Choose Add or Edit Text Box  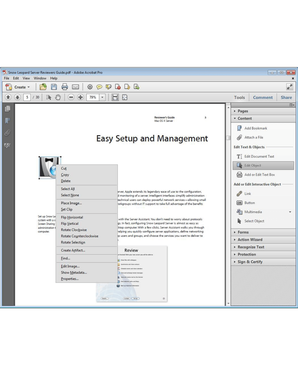point(256,174)
